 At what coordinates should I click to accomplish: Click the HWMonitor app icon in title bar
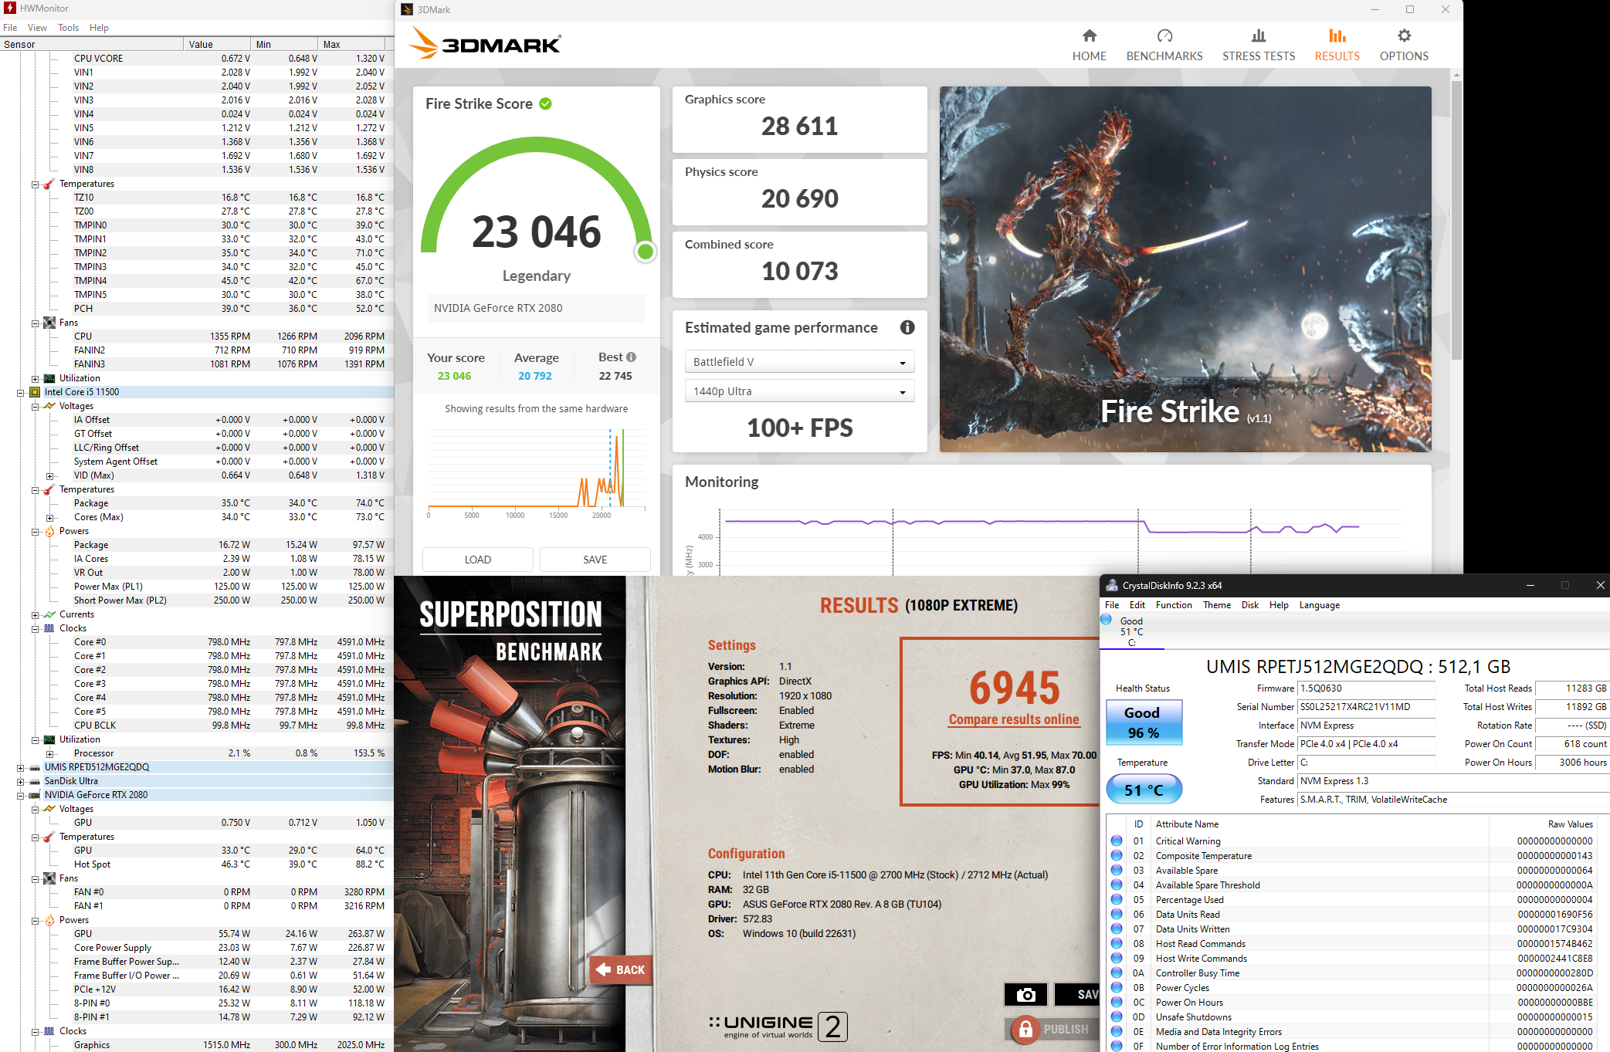[x=10, y=8]
